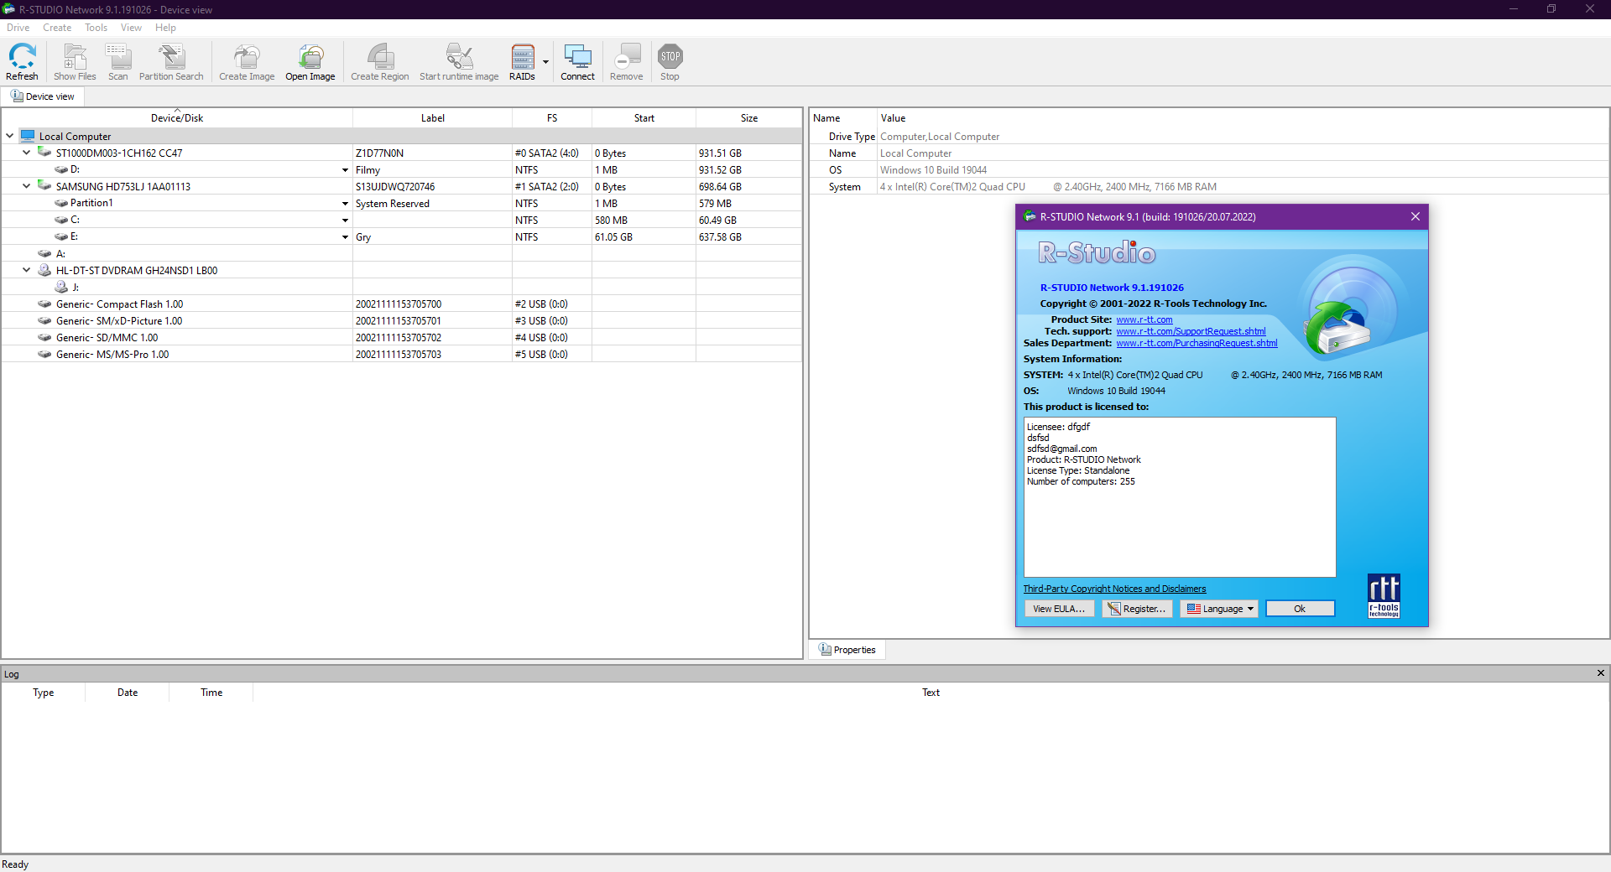Image resolution: width=1611 pixels, height=872 pixels.
Task: Select the HL-DT-ST DVDRAM optical drive icon
Action: tap(44, 270)
